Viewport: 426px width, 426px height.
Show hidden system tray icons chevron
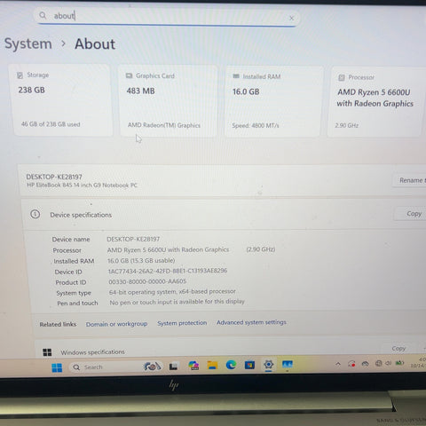click(x=338, y=364)
